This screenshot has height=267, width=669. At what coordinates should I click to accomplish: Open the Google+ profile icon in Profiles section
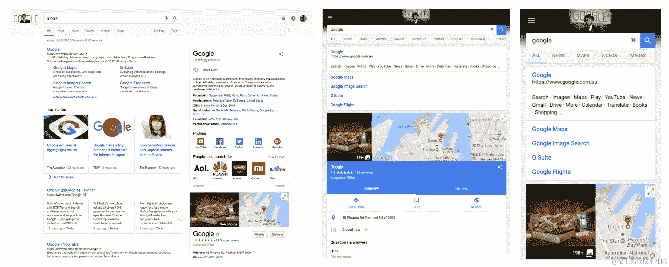coord(277,141)
